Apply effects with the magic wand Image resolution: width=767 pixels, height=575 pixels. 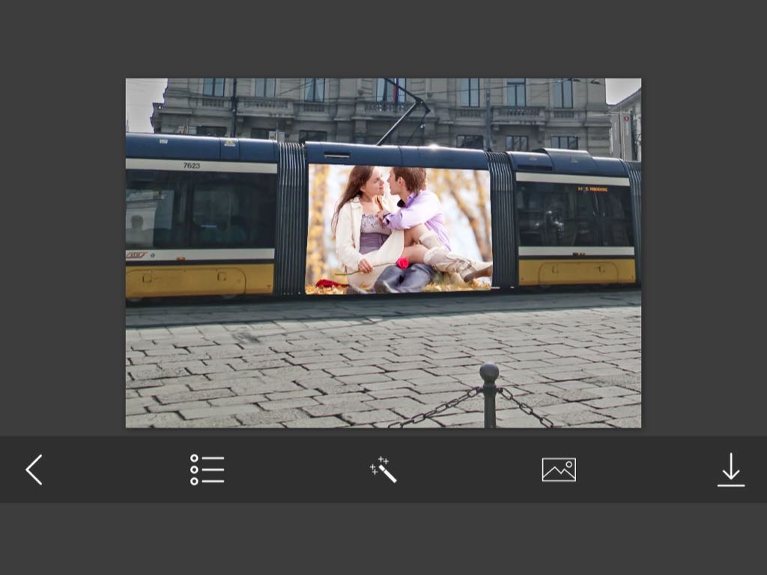(383, 470)
